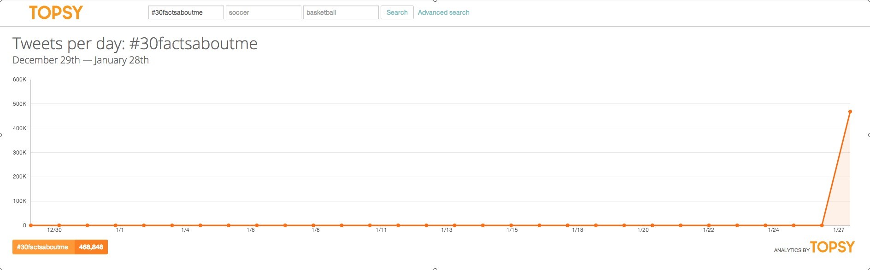Select the basketball search term field
This screenshot has width=870, height=270.
(x=341, y=12)
